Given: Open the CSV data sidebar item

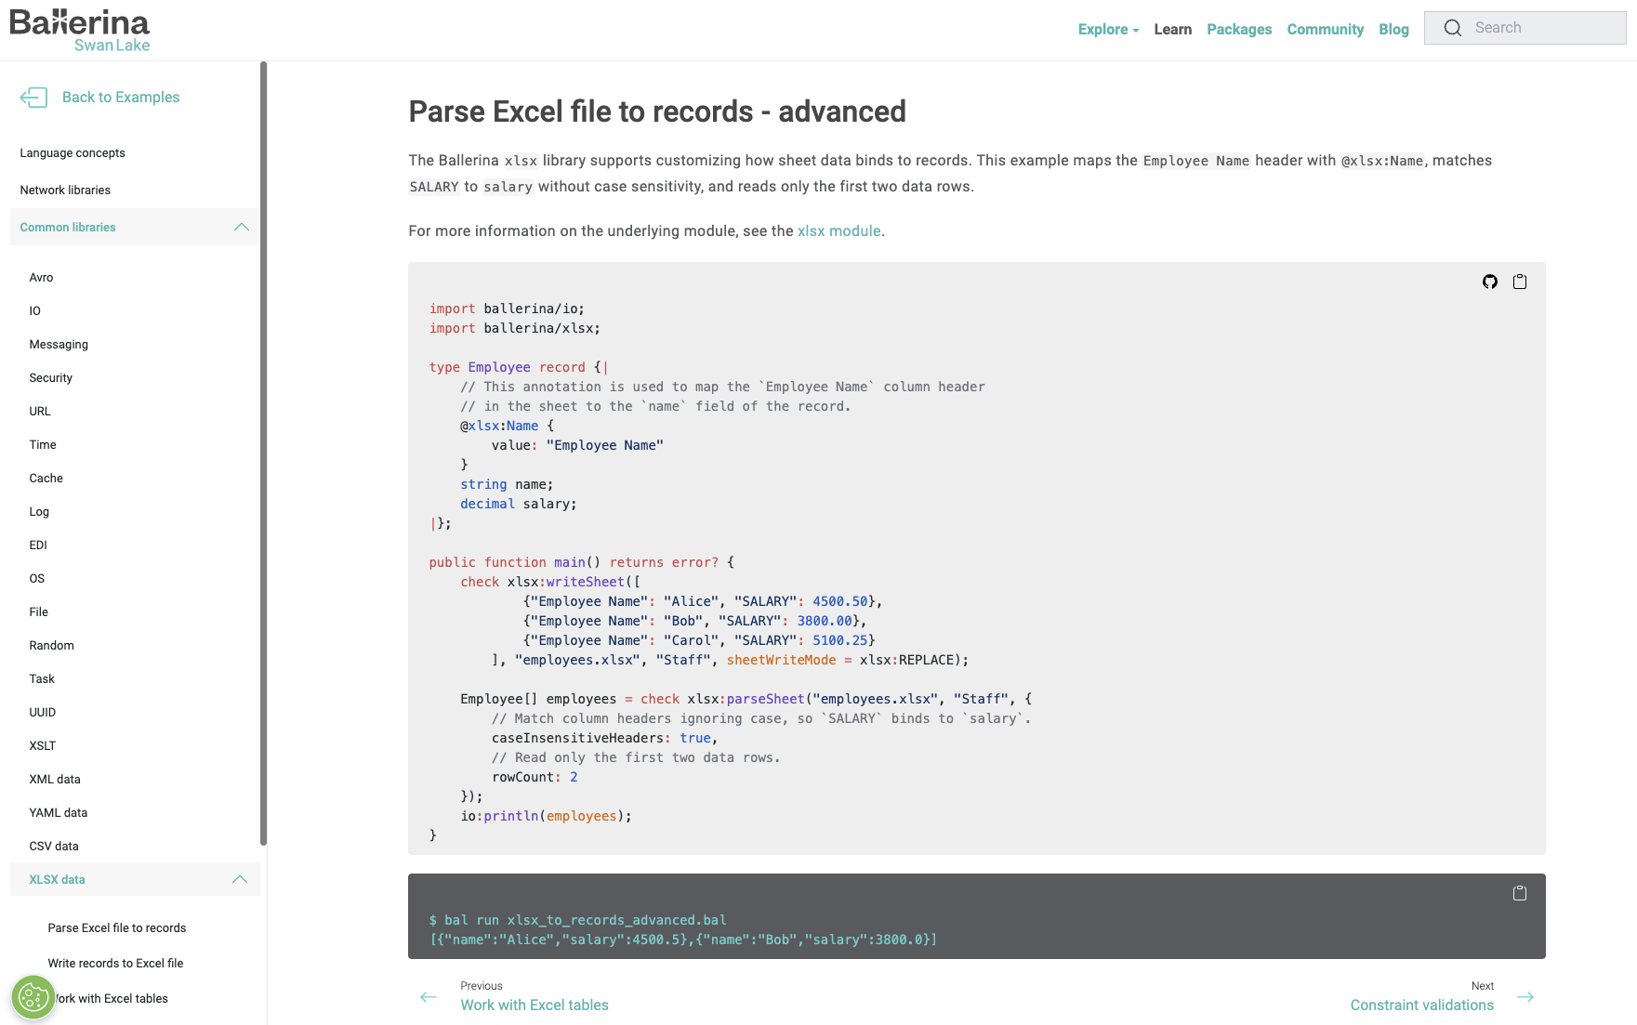Looking at the screenshot, I should pos(54,846).
